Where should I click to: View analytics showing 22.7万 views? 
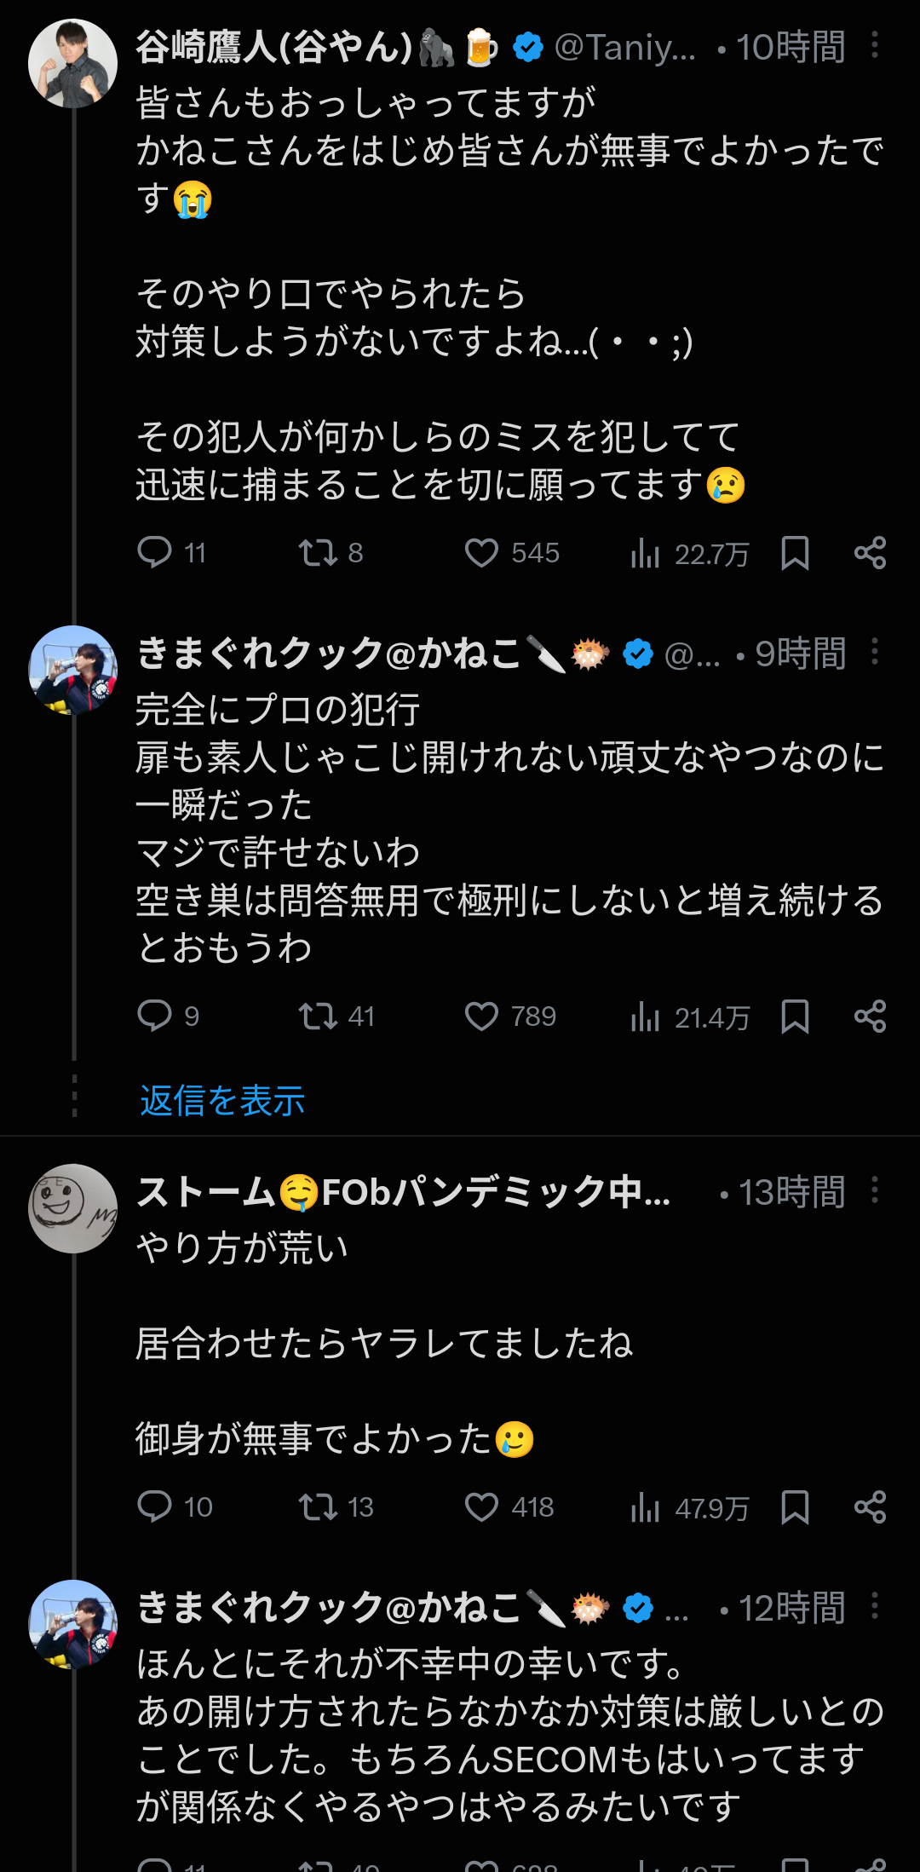click(689, 554)
